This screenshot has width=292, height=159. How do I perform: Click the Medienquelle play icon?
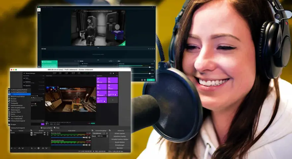click(9, 110)
